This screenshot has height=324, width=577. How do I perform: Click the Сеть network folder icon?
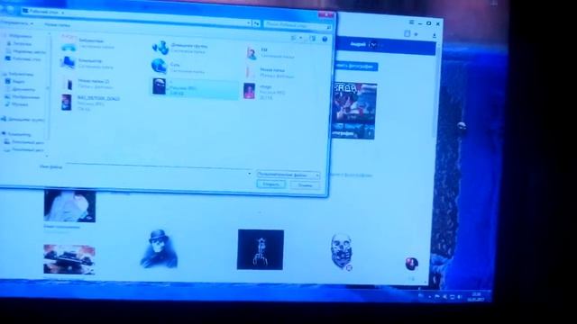pyautogui.click(x=159, y=66)
